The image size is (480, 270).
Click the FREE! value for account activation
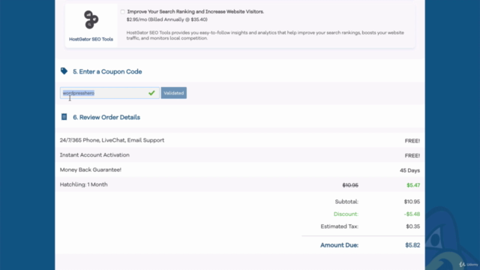click(412, 155)
